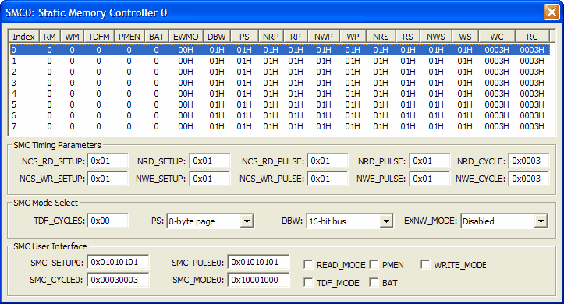564x304 pixels.
Task: Click the RC column header
Action: (x=532, y=37)
